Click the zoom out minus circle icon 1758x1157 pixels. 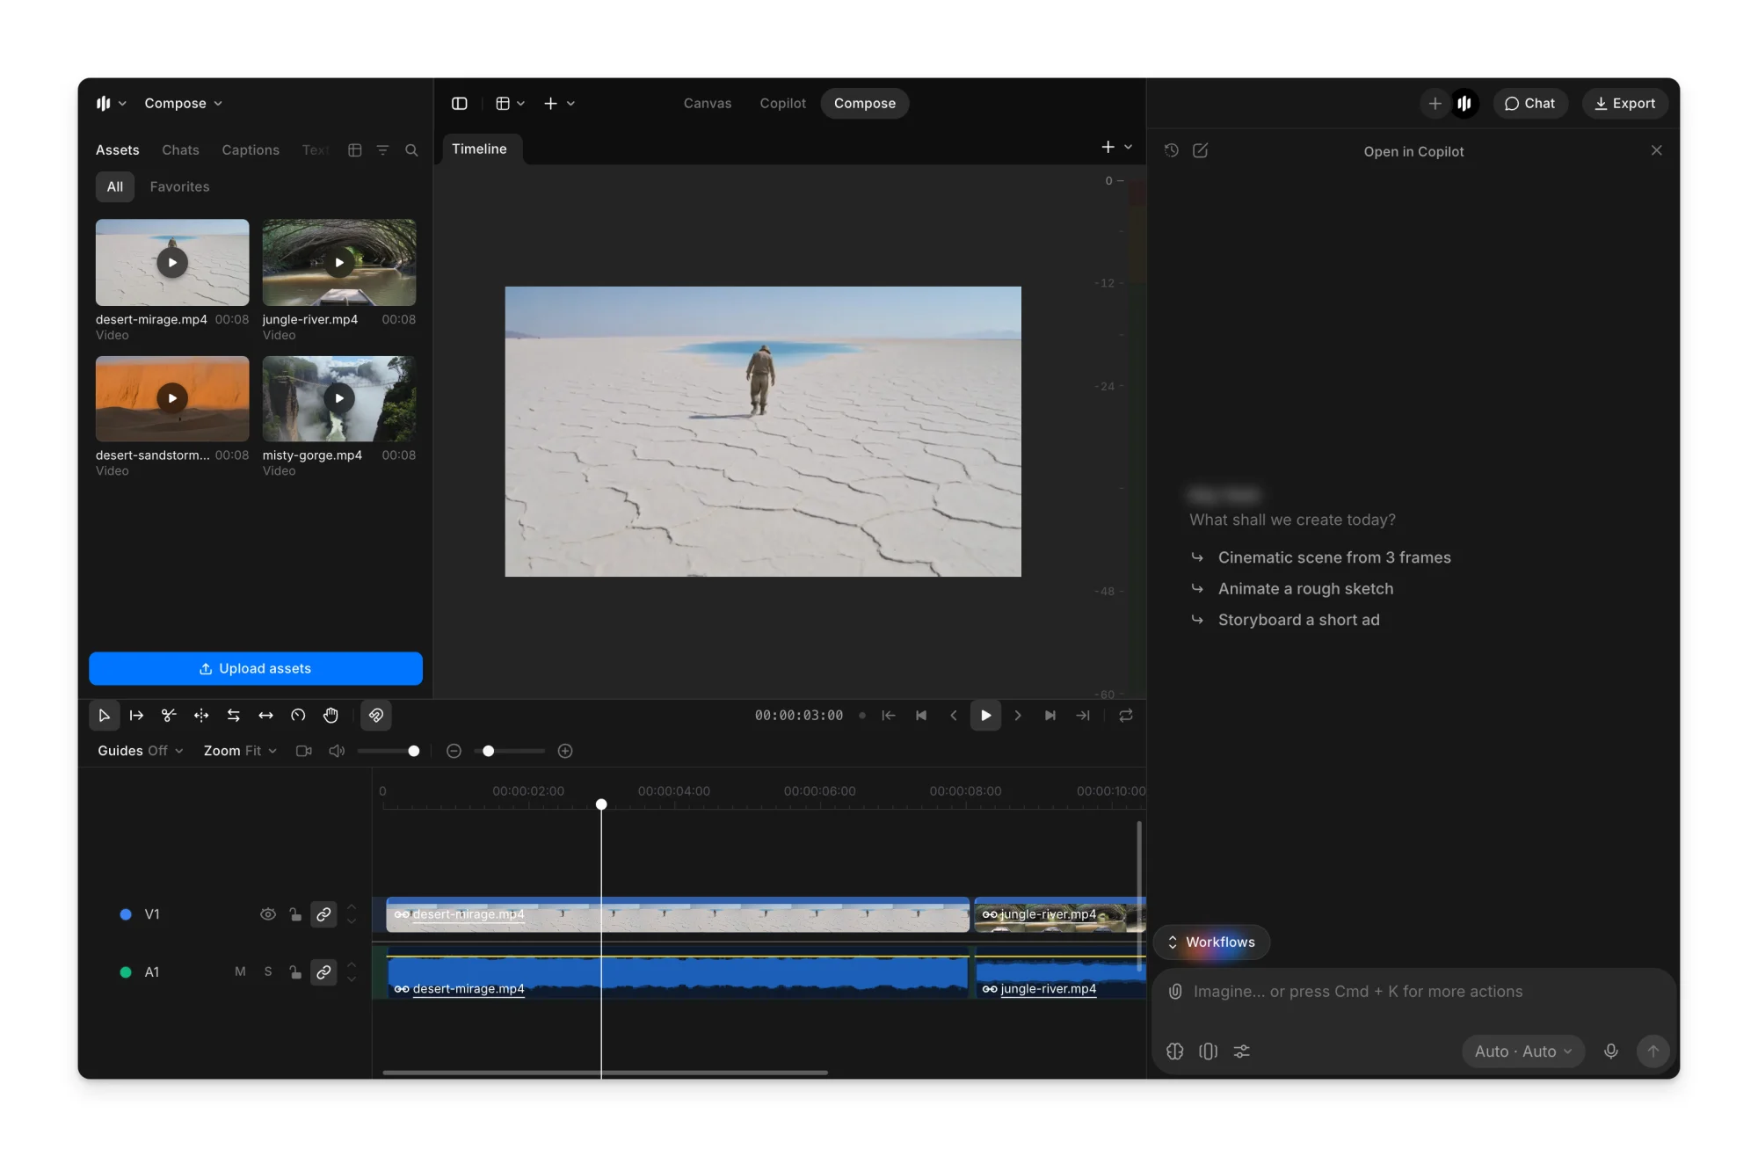click(x=454, y=751)
